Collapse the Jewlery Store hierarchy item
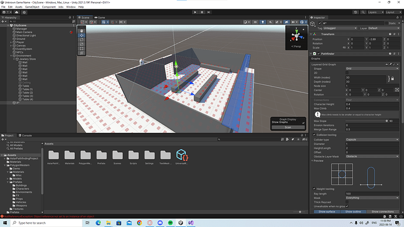 [15, 59]
